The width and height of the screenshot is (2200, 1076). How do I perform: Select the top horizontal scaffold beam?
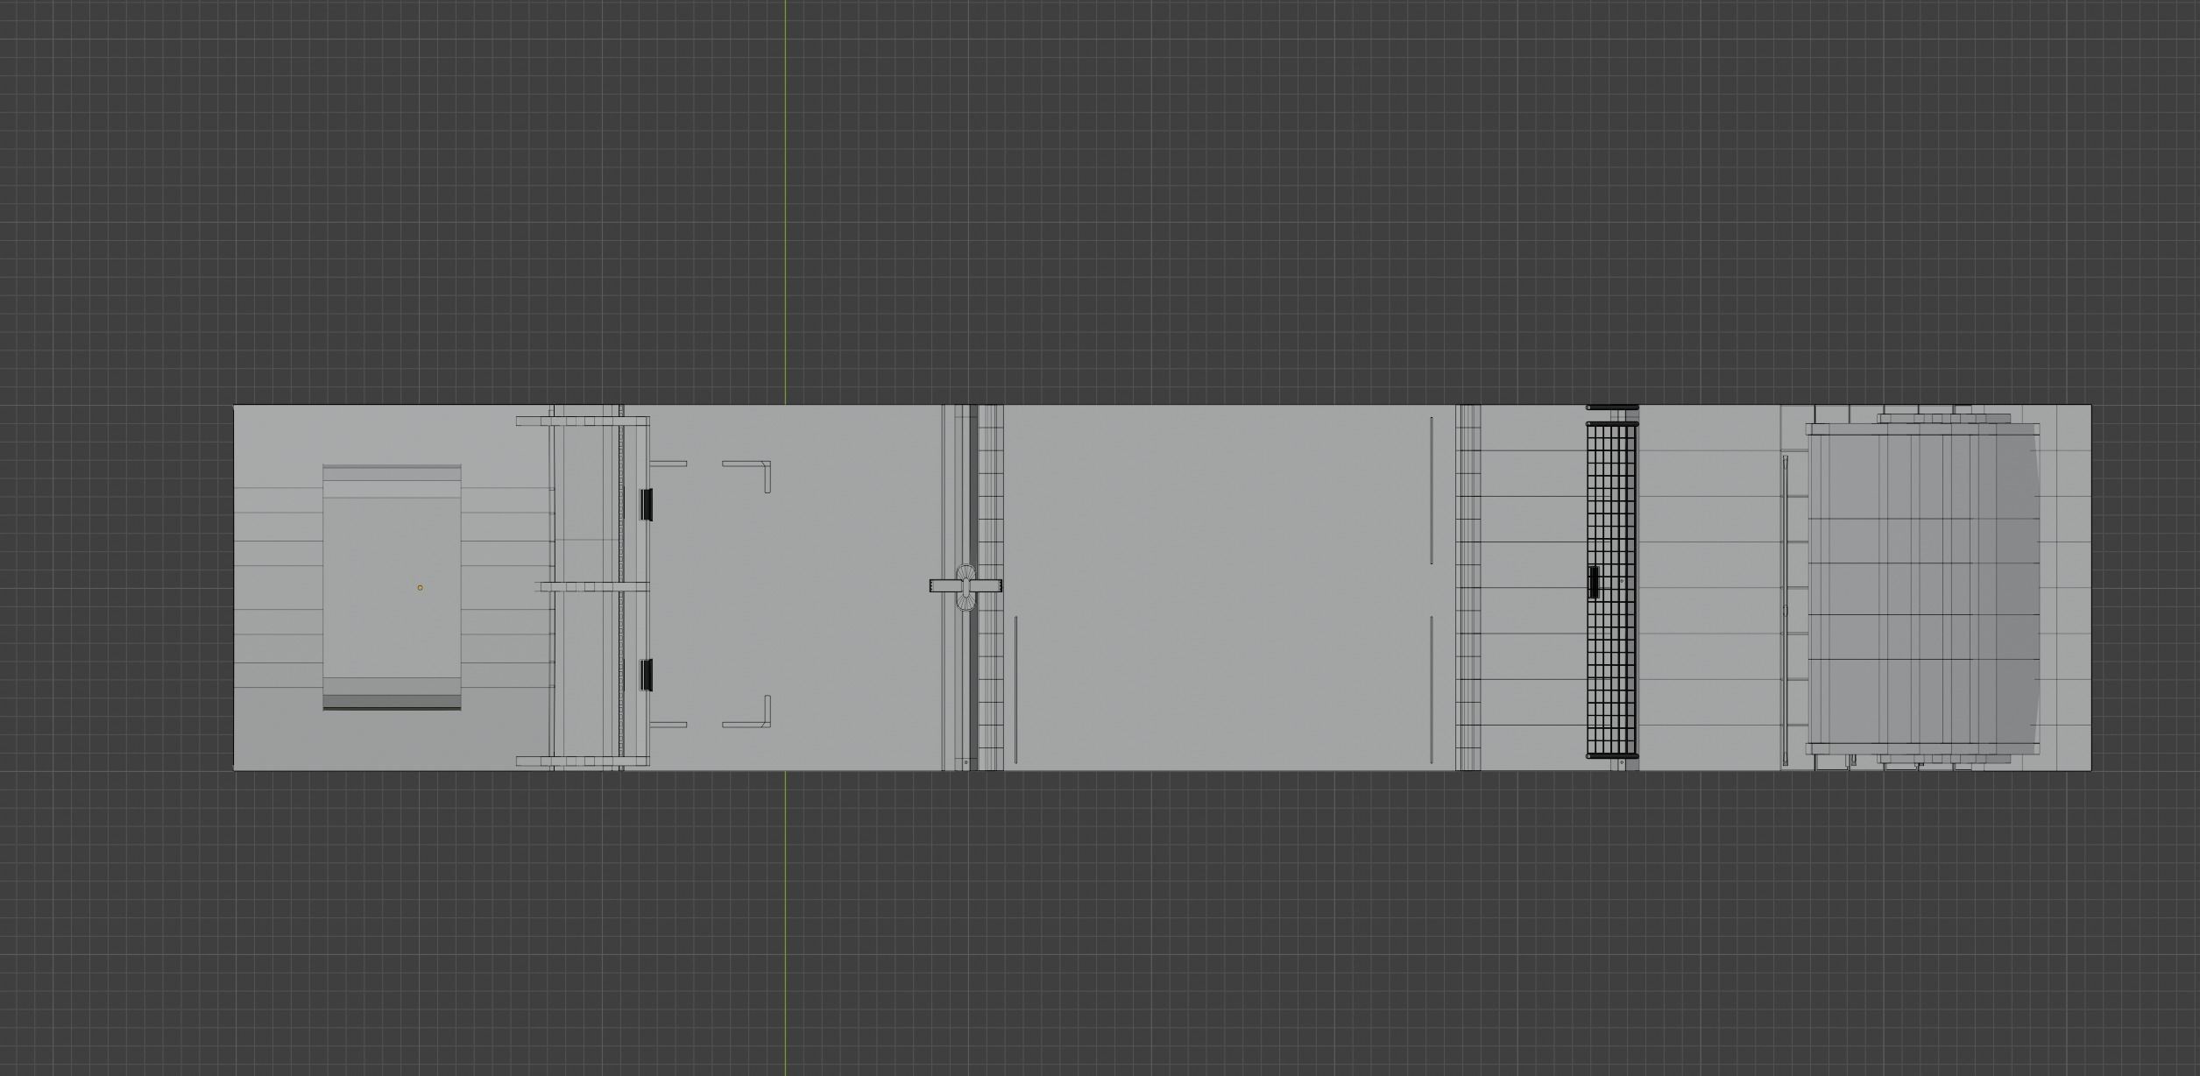[x=582, y=421]
